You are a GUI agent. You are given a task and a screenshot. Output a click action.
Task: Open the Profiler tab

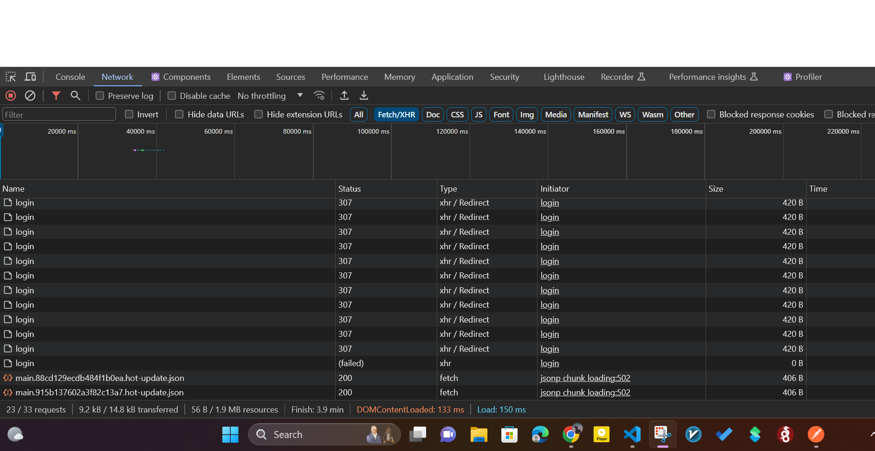click(803, 77)
